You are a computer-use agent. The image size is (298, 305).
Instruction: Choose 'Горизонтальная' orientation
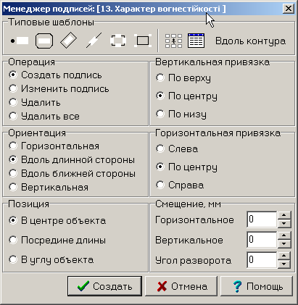click(x=54, y=146)
